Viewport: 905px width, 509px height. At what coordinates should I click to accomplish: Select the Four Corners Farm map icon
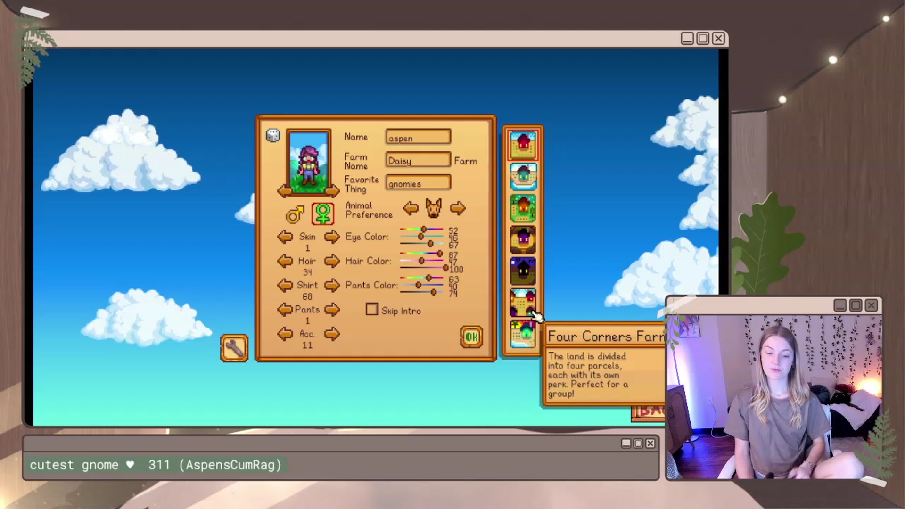[x=523, y=303]
